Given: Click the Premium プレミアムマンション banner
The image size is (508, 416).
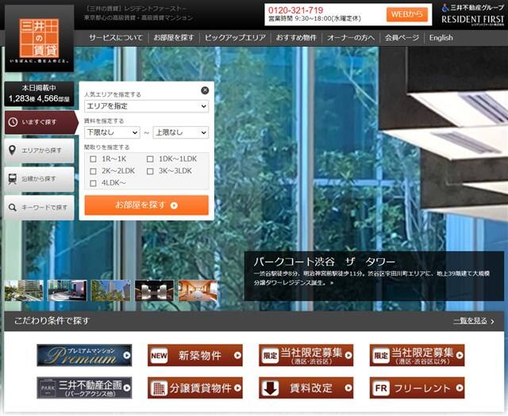Looking at the screenshot, I should click(x=84, y=356).
